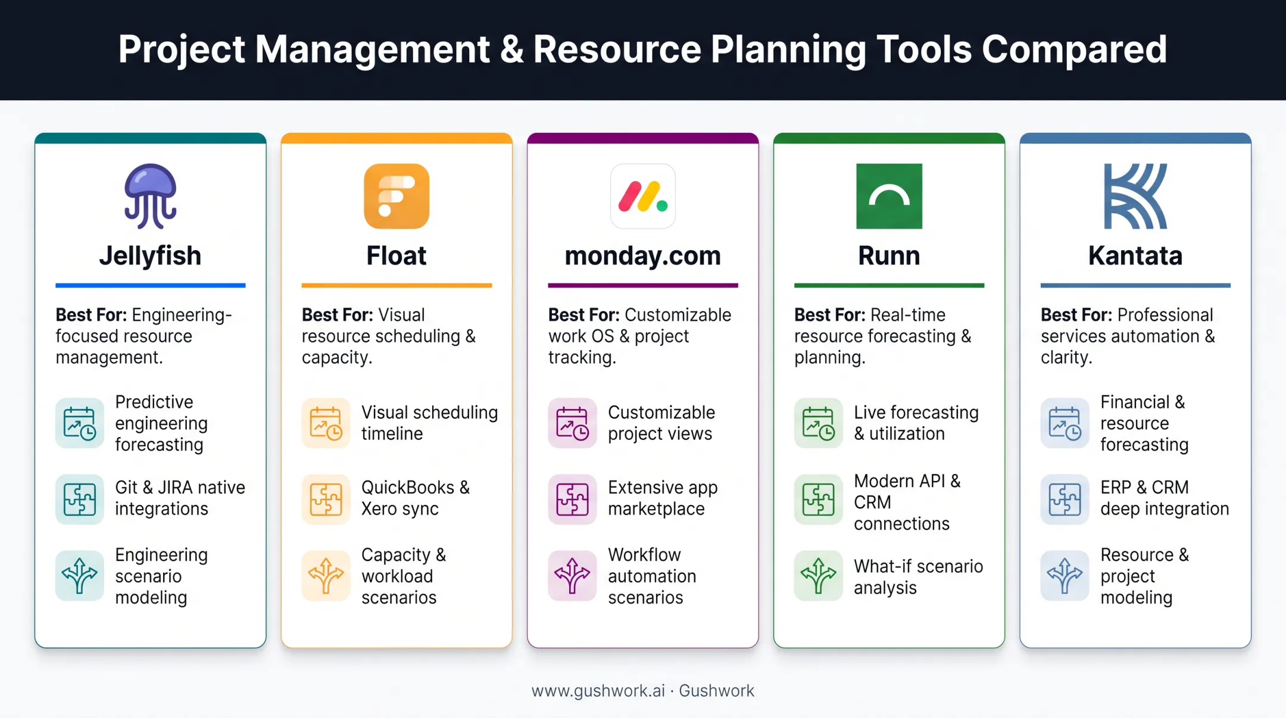Click calendar icon beside Customizable project views

point(572,423)
